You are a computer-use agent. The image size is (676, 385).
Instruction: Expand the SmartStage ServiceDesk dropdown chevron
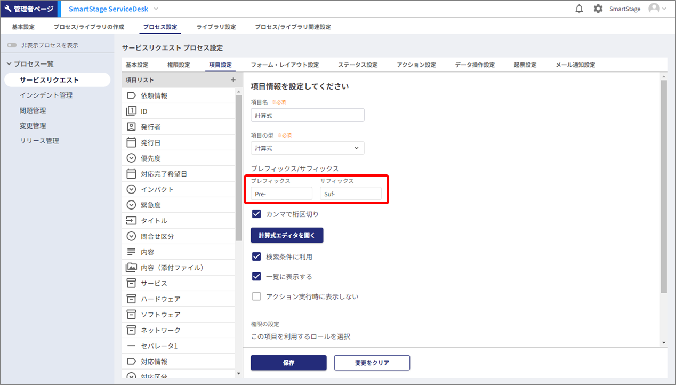156,9
